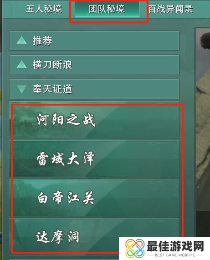Click the 奉天证道 category header
The width and height of the screenshot is (210, 260).
(x=94, y=89)
